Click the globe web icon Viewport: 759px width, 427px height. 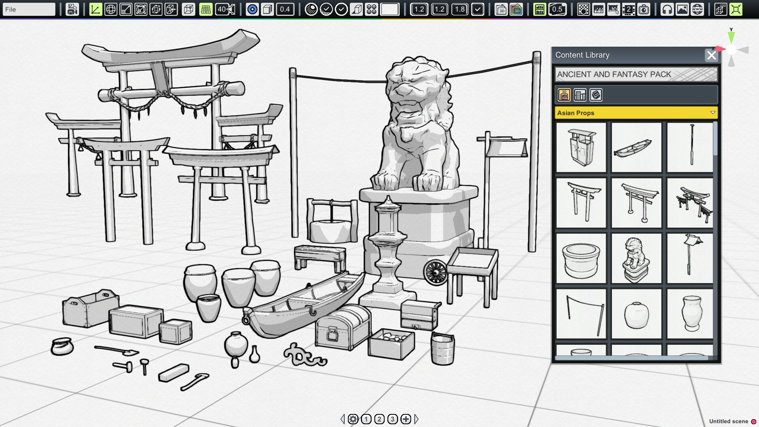point(697,9)
